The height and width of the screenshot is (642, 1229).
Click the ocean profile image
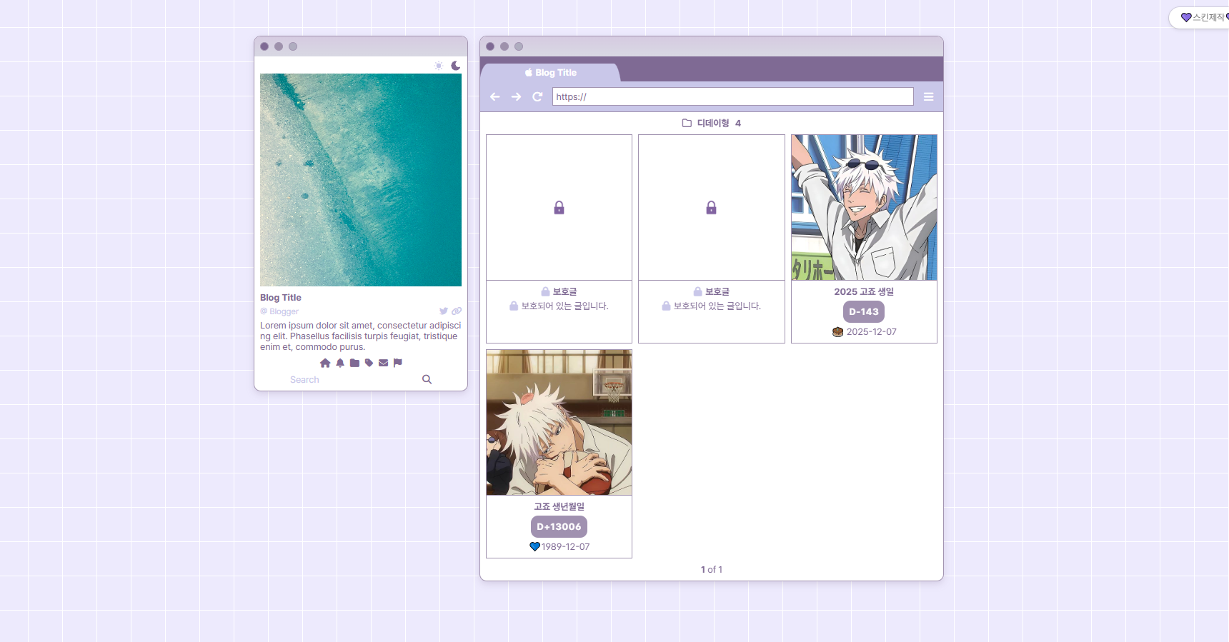pyautogui.click(x=361, y=180)
